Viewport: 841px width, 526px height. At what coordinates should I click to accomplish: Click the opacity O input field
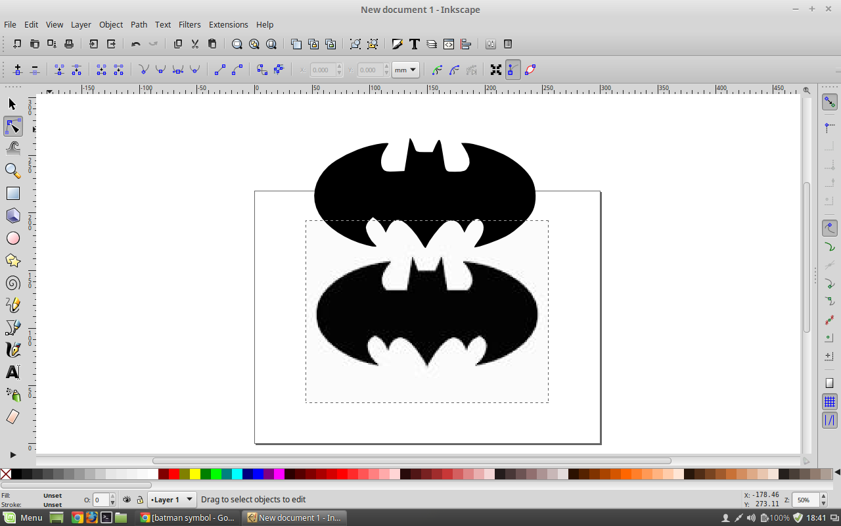(101, 500)
